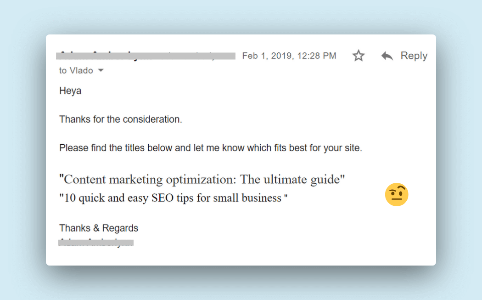Click the word "guide" in first title

[x=324, y=179]
